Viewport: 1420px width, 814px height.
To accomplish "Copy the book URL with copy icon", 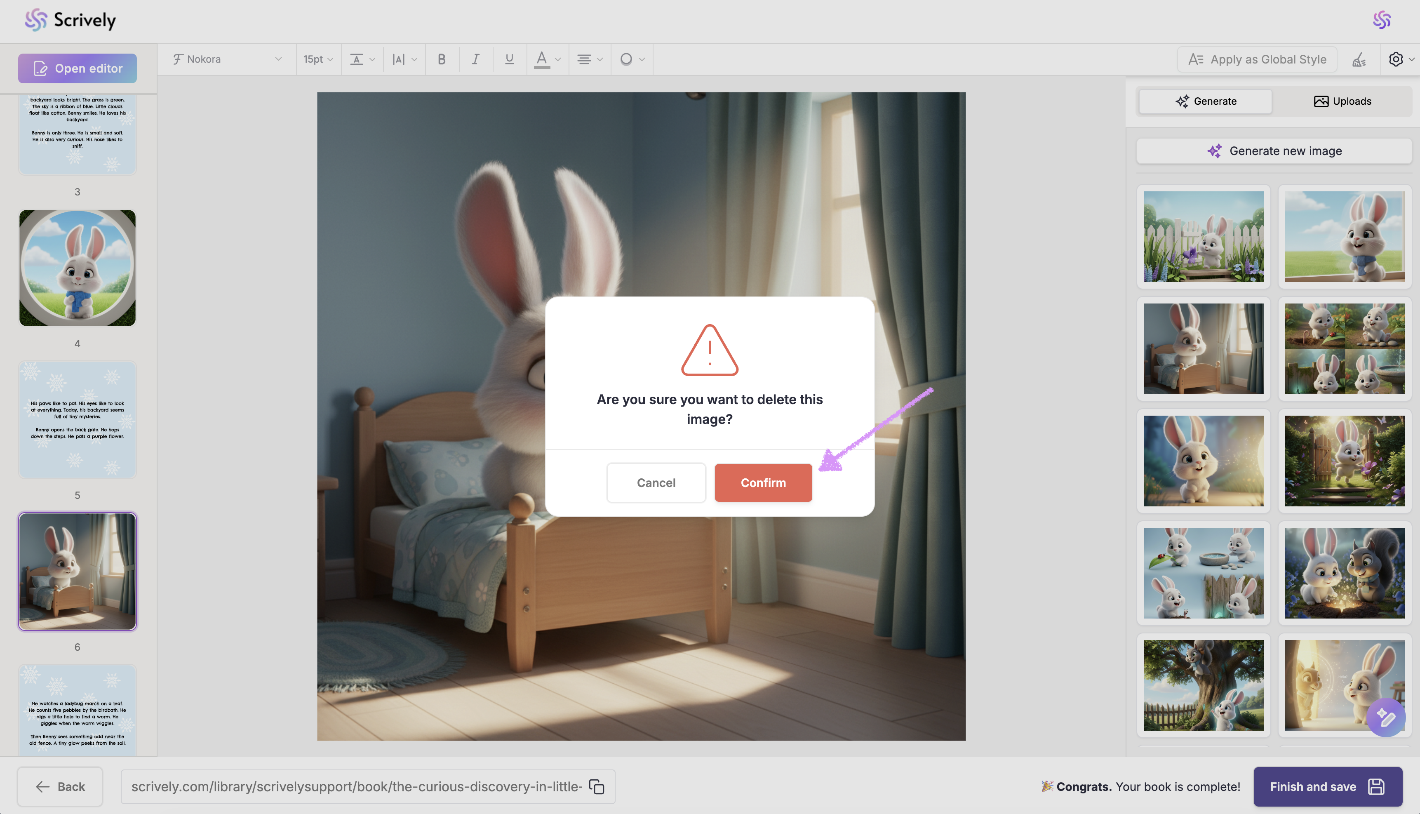I will [597, 787].
